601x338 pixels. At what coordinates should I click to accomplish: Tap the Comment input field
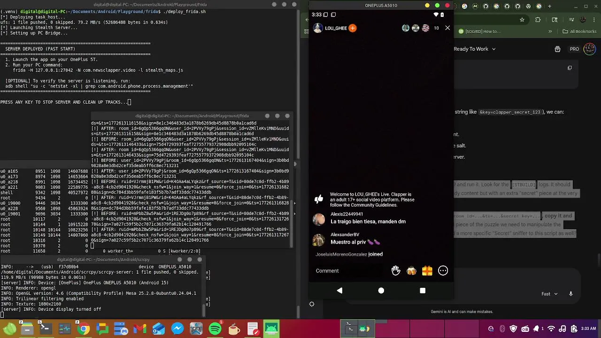coord(350,271)
